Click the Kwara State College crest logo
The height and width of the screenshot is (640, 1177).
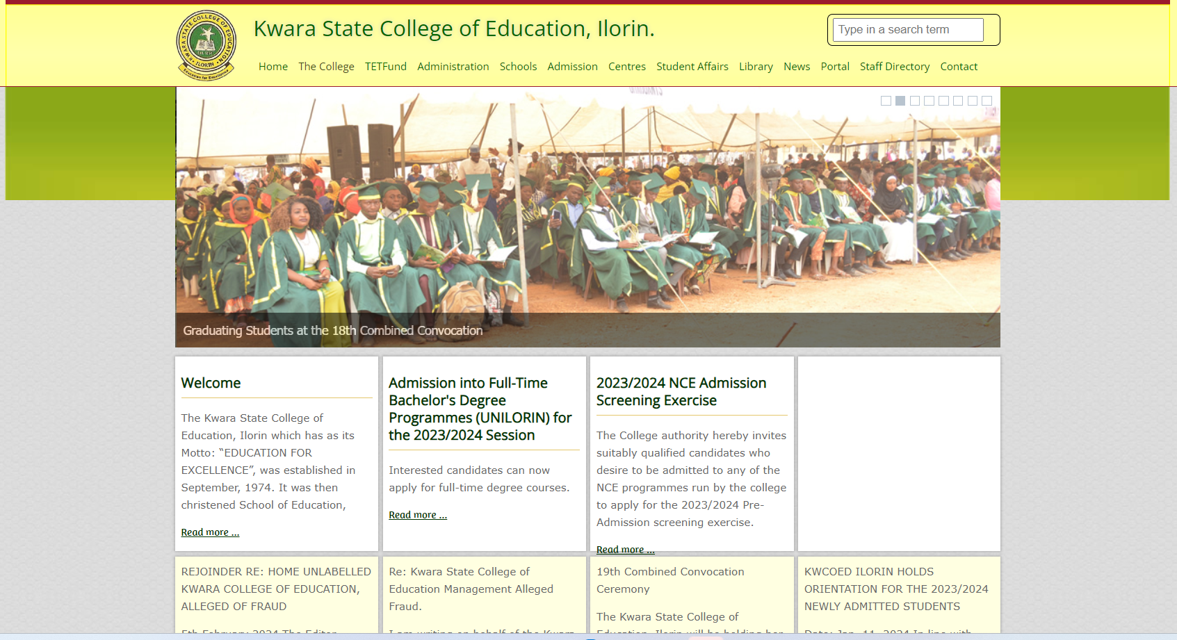click(x=206, y=45)
